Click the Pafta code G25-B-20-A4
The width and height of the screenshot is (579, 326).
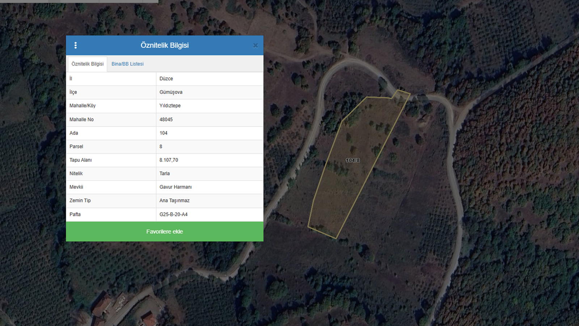click(x=173, y=214)
